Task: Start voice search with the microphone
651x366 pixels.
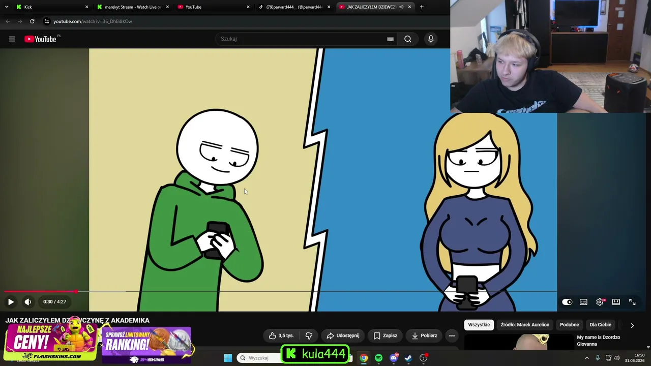Action: pos(431,39)
